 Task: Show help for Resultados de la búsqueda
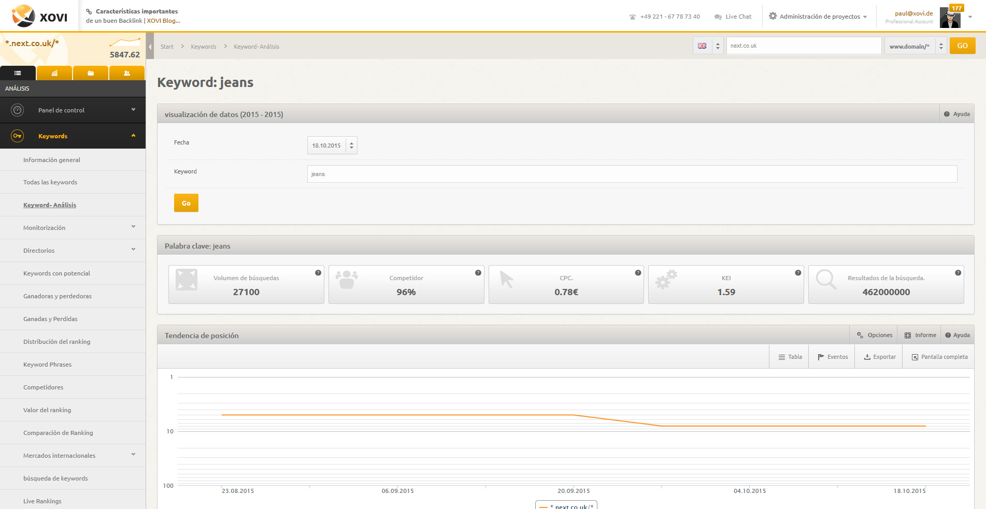click(x=958, y=273)
